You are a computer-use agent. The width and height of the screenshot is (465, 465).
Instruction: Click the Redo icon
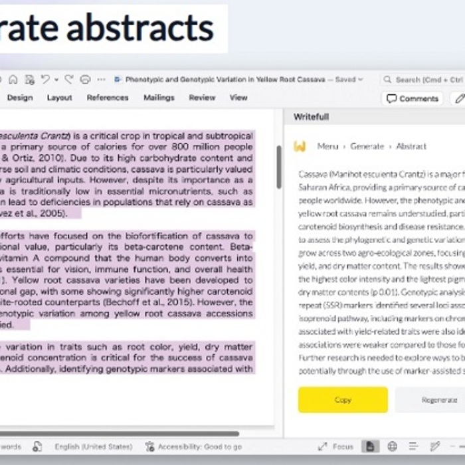[x=68, y=79]
